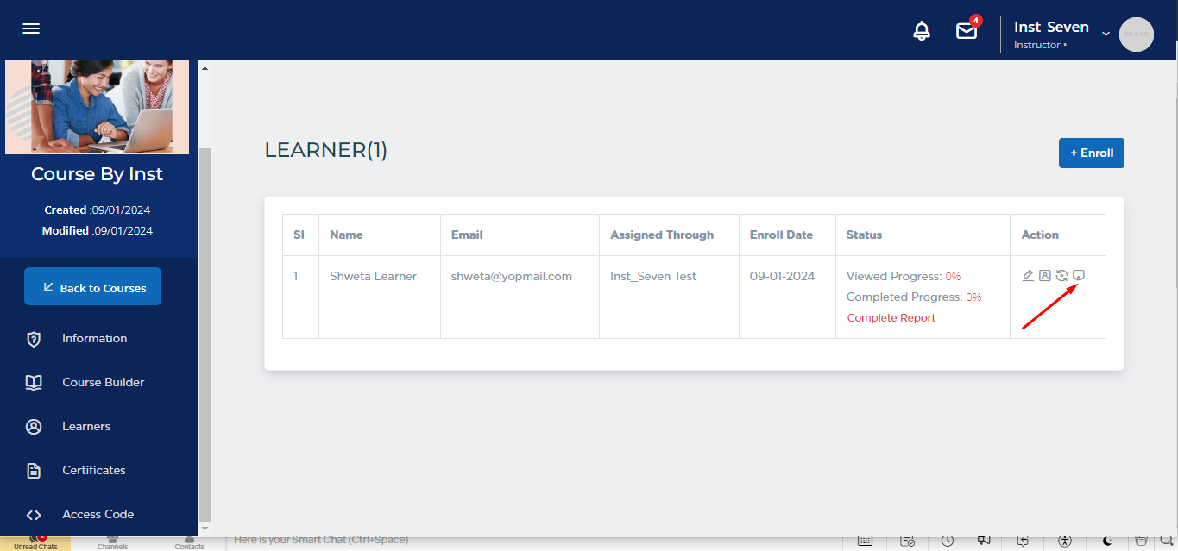Screen dimensions: 1178x551
Task: Open the notifications bell
Action: pos(922,31)
